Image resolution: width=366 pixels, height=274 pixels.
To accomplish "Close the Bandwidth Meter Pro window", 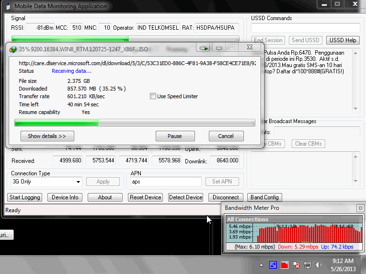I will [360, 208].
